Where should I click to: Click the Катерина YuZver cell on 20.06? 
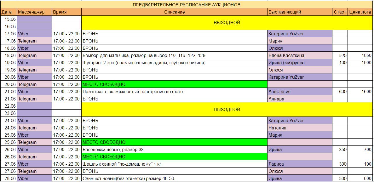[x=300, y=77]
